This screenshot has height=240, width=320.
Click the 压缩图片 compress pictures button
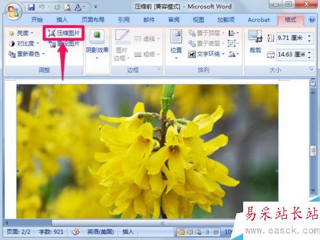tap(63, 33)
